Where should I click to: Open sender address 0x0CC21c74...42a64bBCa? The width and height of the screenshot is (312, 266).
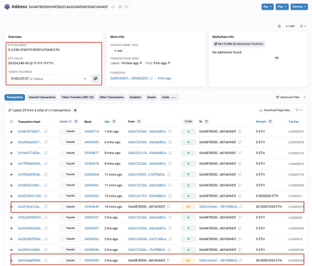point(147,153)
